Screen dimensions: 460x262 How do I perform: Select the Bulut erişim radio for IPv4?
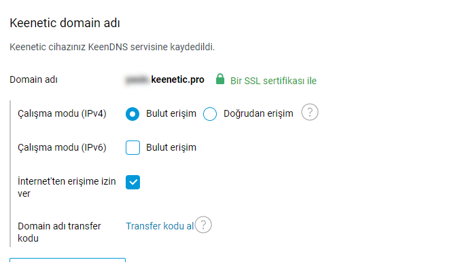coord(132,114)
